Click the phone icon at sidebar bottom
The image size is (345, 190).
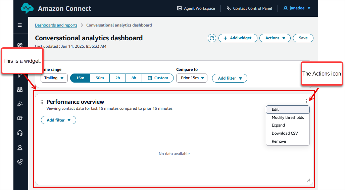point(20,162)
